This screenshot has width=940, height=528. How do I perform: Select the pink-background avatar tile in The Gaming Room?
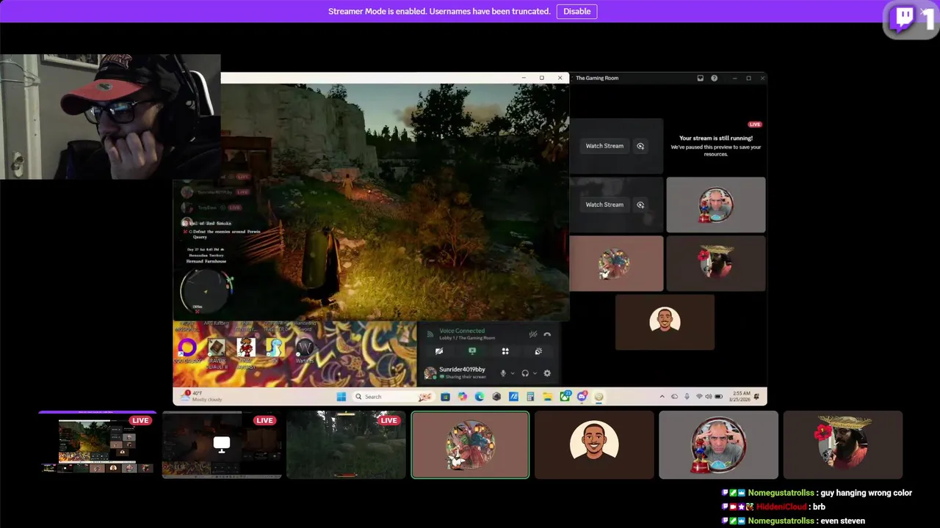coord(615,263)
